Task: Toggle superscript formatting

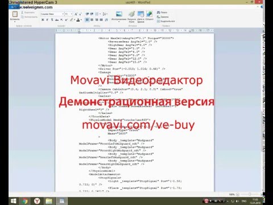Action: (x=66, y=20)
